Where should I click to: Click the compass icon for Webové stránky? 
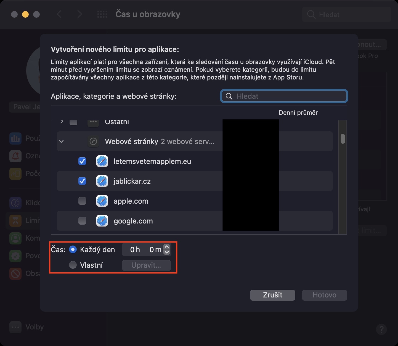(93, 142)
